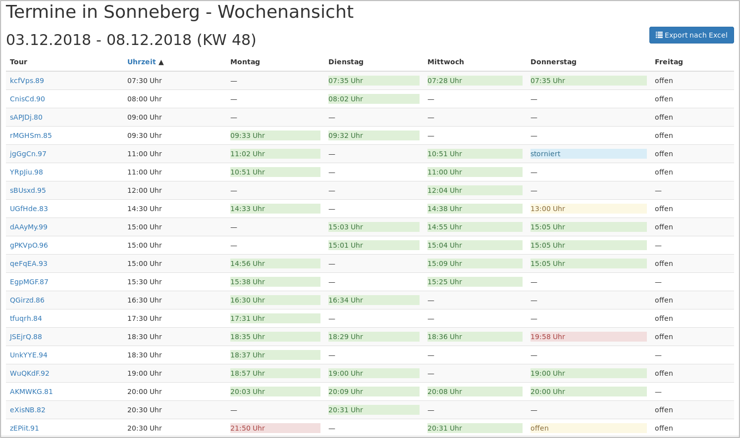Sort the table by Uhrzeit column
Viewport: 740px width, 438px height.
(x=141, y=61)
